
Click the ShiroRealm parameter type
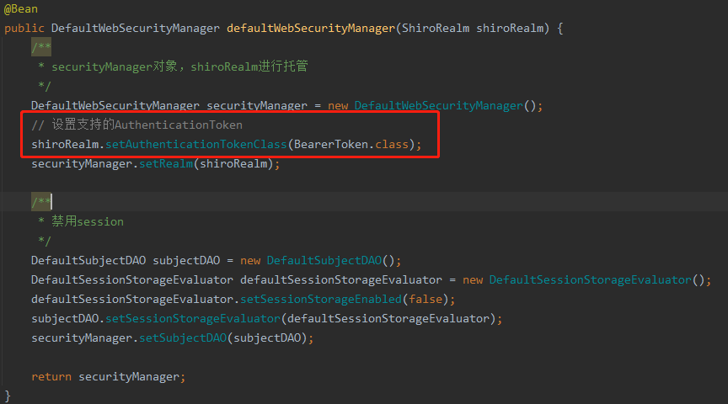click(435, 29)
